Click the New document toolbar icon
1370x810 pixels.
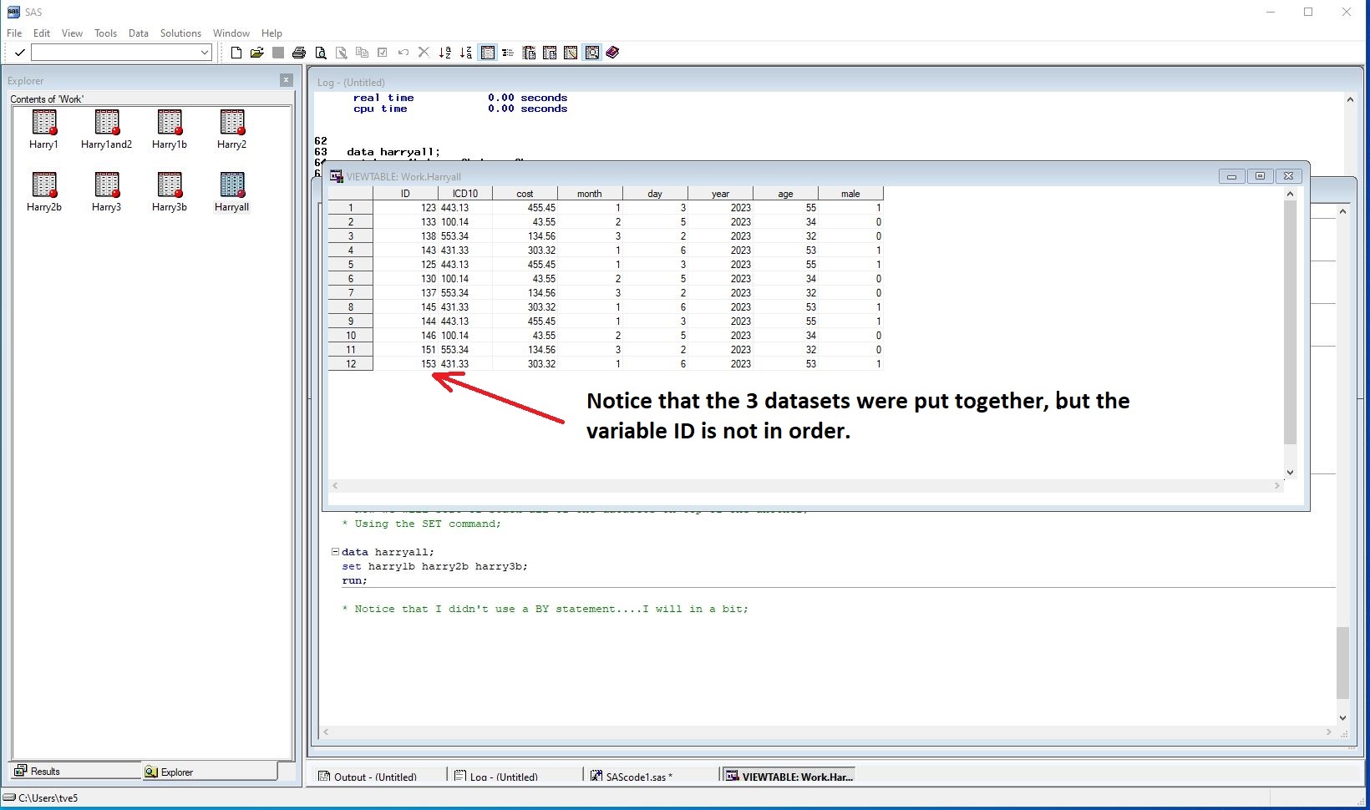click(x=236, y=53)
